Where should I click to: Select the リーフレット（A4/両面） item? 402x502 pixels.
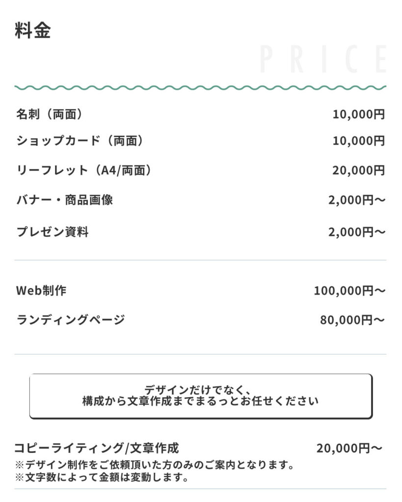point(84,170)
